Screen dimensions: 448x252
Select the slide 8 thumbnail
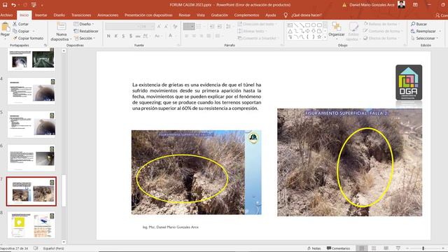[x=31, y=225]
